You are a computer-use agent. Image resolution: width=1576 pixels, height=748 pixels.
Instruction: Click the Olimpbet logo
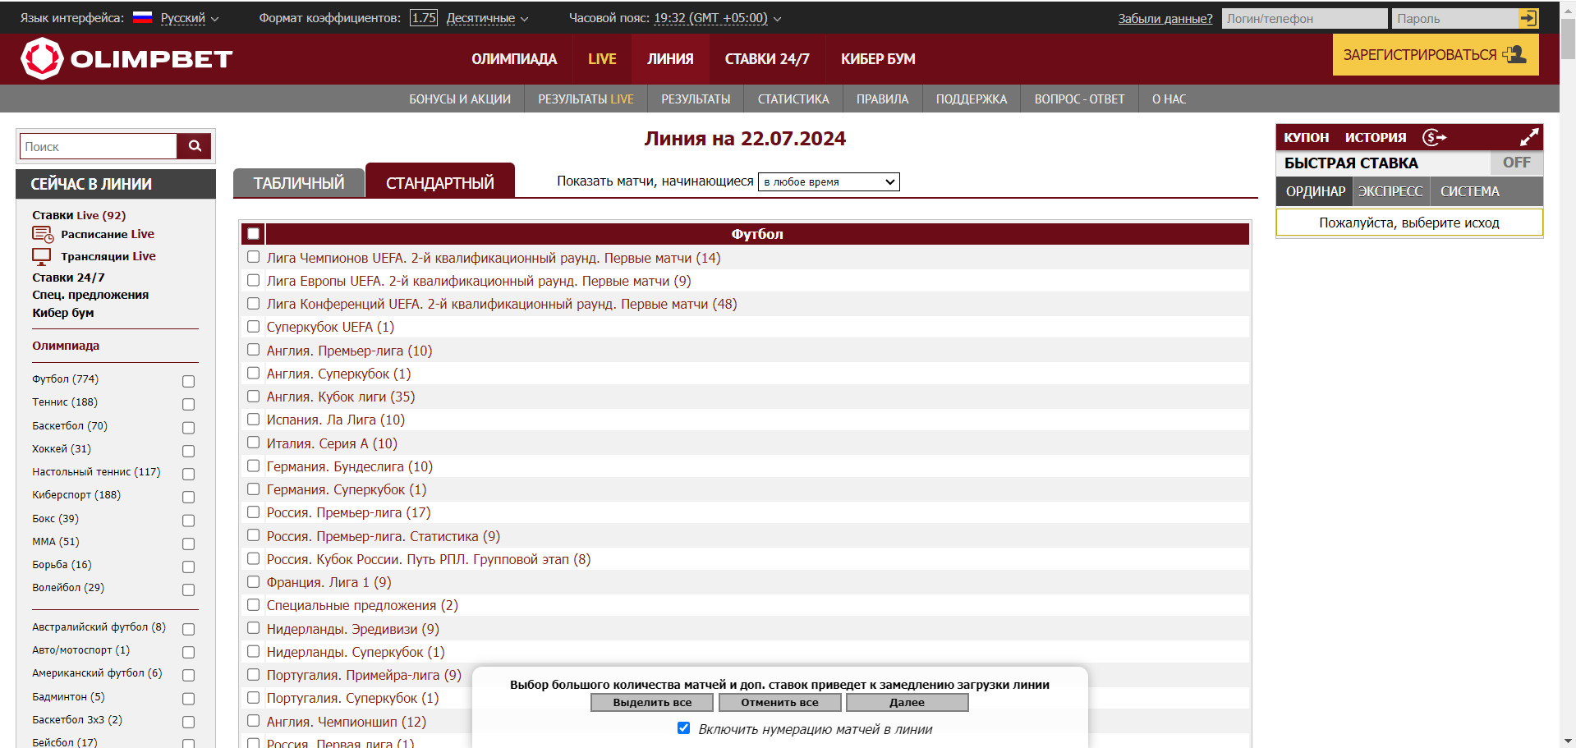click(x=126, y=59)
